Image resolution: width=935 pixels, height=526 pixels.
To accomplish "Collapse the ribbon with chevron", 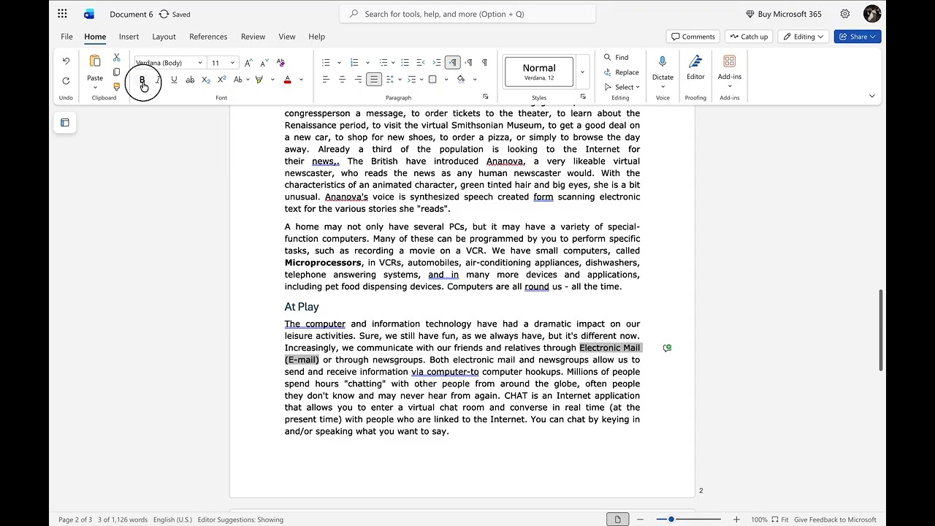I will coord(871,96).
